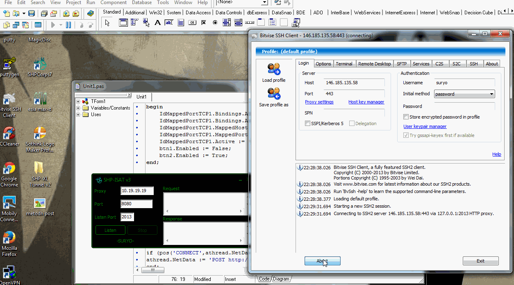Click the Proxy settings link

pyautogui.click(x=319, y=102)
